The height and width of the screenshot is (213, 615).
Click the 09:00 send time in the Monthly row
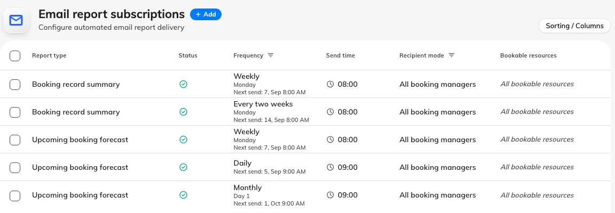click(x=348, y=195)
